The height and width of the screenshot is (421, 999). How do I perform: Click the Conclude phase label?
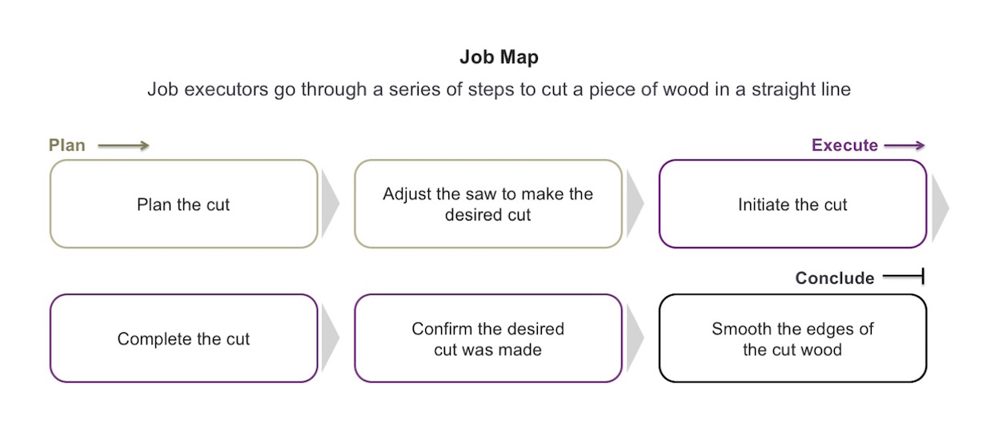click(834, 278)
